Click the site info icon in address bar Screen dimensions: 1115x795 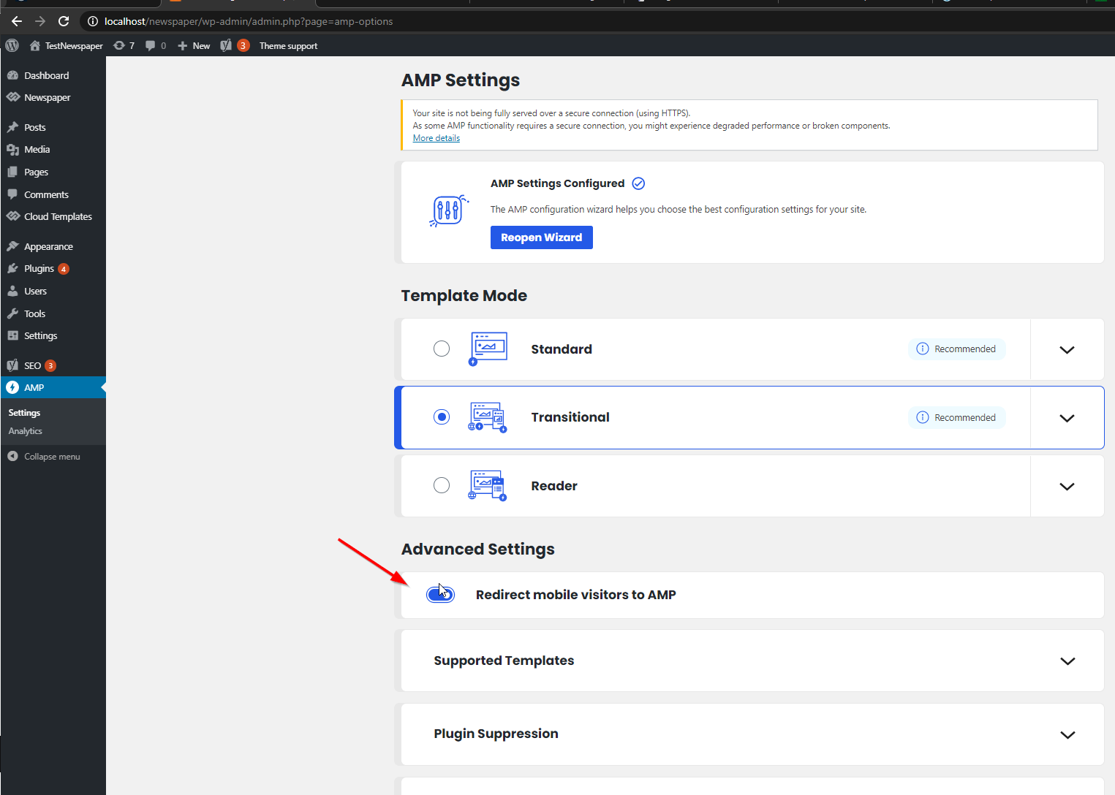(93, 21)
